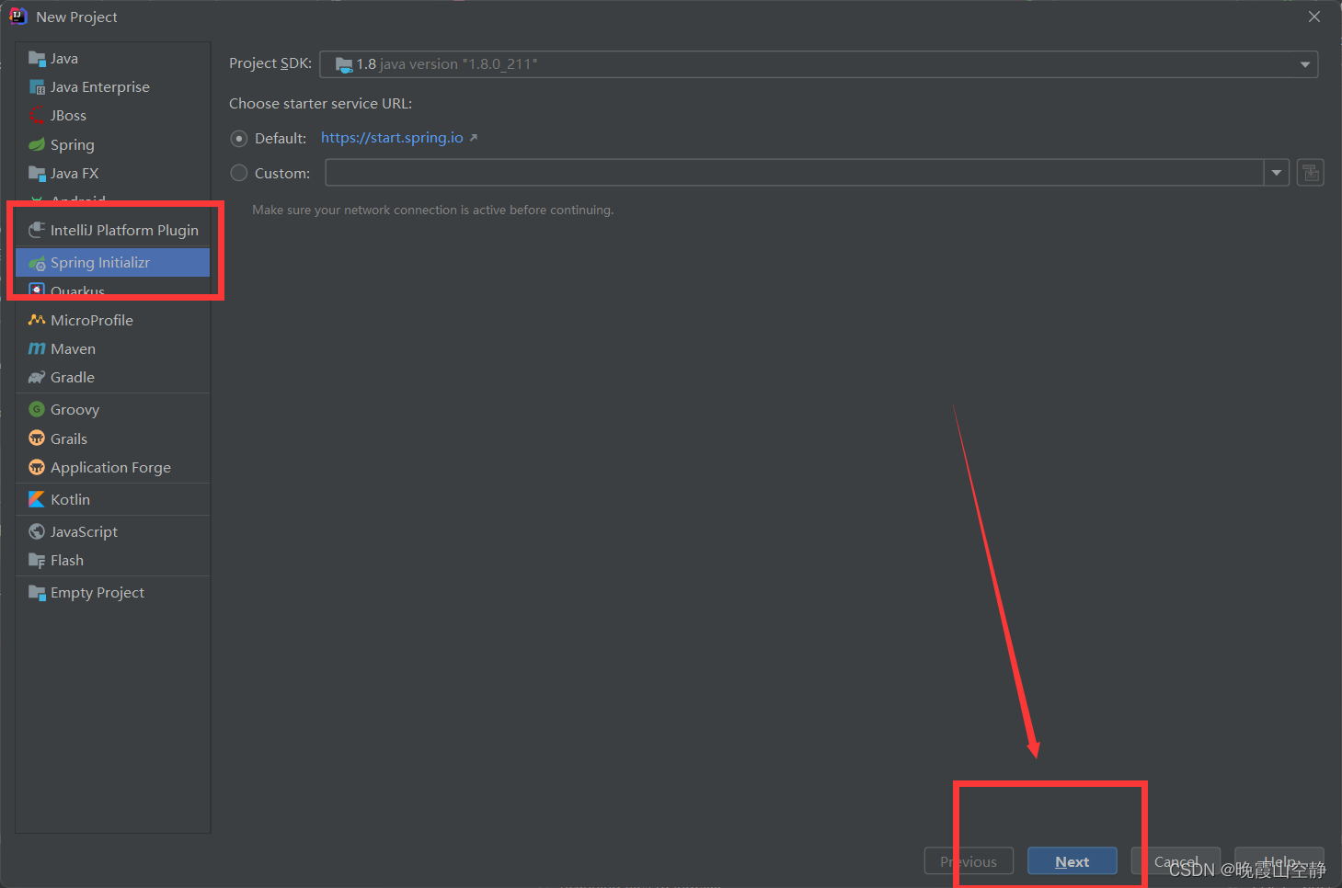Click the Previous button
The image size is (1342, 888).
coord(969,861)
